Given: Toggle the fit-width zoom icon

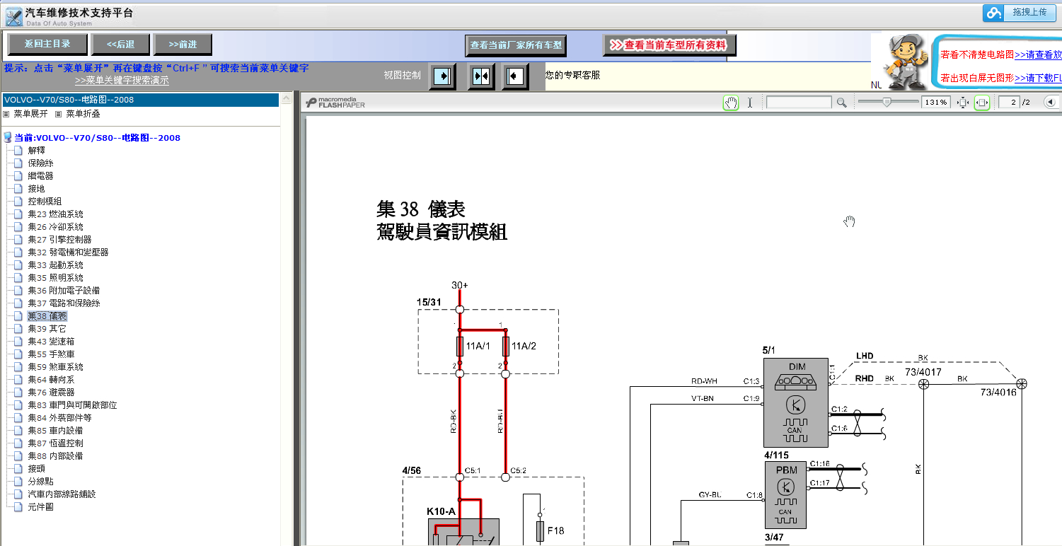Looking at the screenshot, I should [982, 103].
